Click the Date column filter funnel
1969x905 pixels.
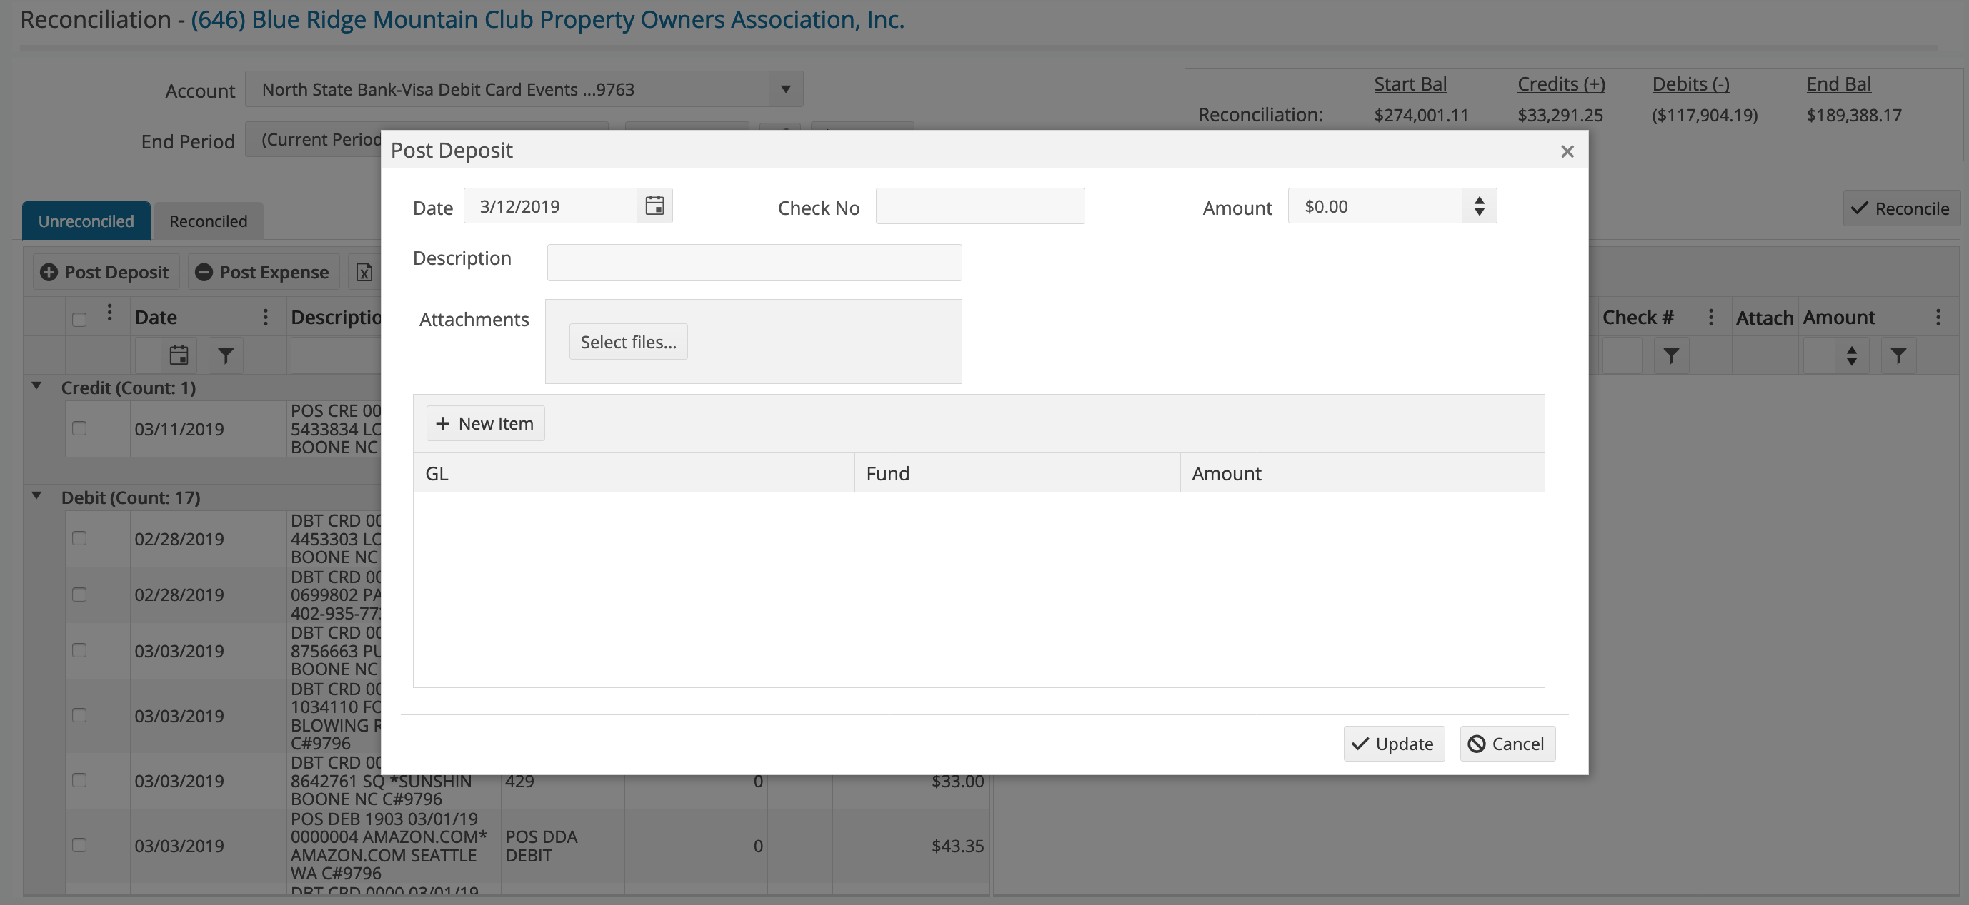226,355
